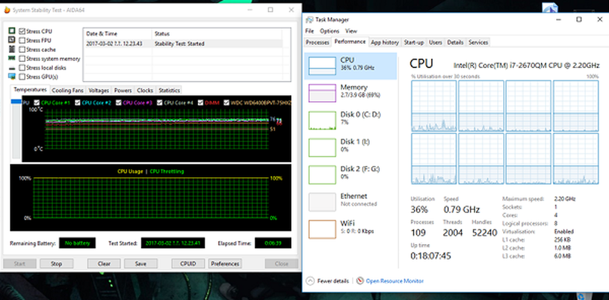The image size is (609, 300).
Task: Switch to the Users tab
Action: click(x=435, y=43)
